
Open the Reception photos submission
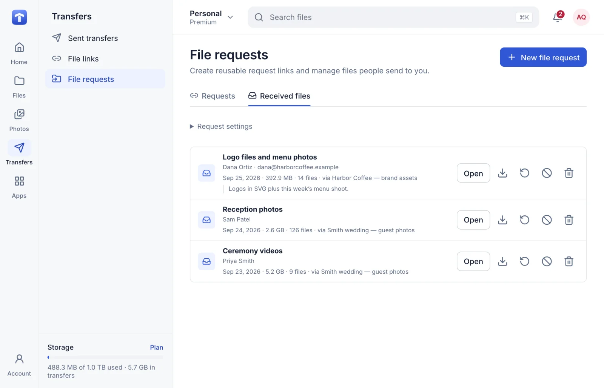[473, 220]
